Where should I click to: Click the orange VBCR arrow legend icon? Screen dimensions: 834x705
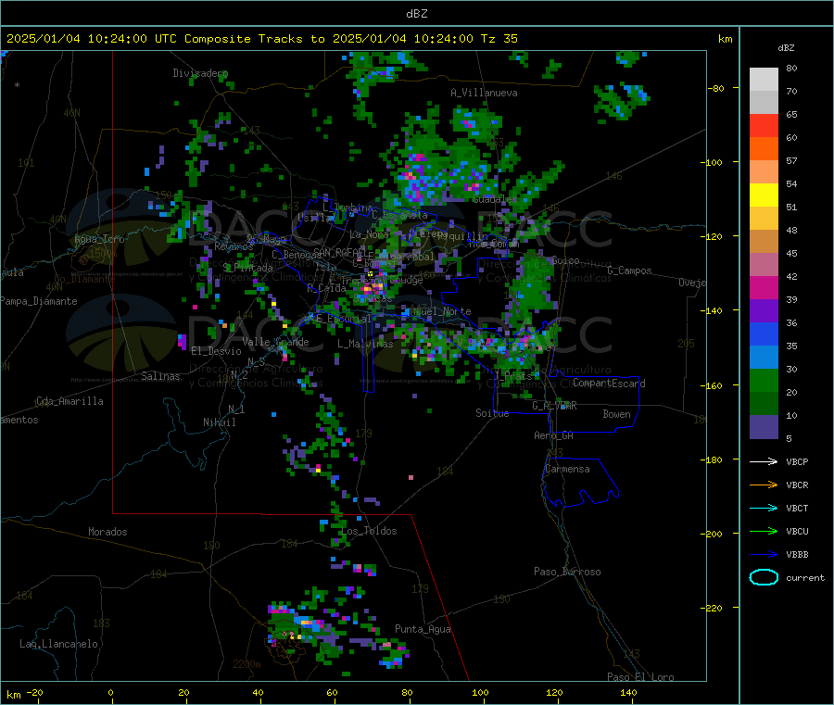tap(764, 485)
